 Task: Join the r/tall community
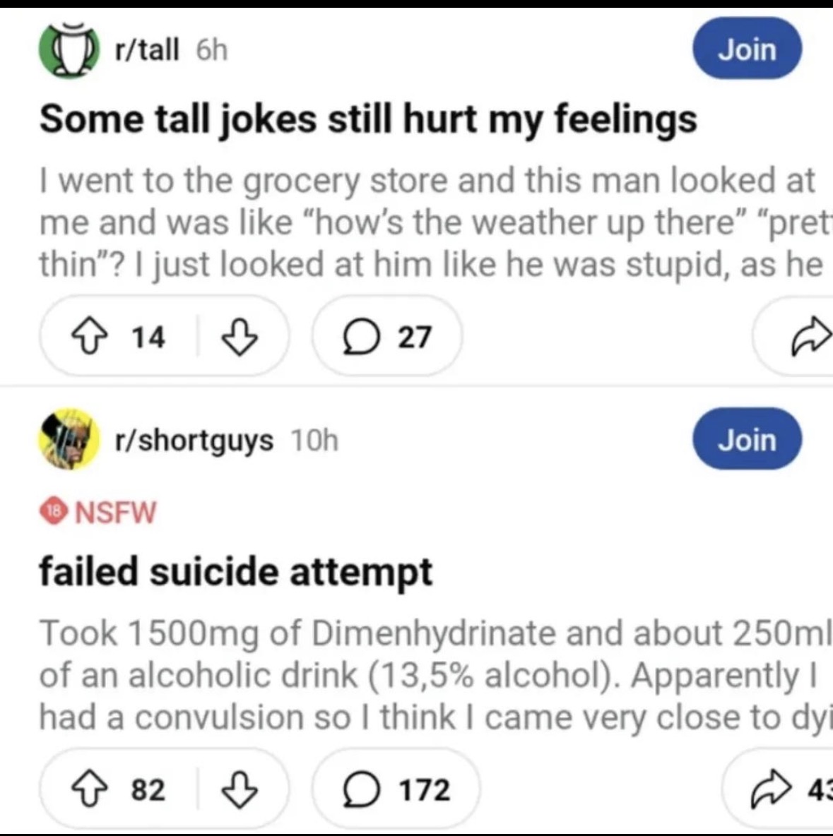(x=747, y=49)
